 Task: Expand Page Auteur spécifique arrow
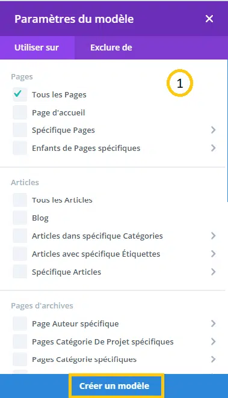pos(214,323)
